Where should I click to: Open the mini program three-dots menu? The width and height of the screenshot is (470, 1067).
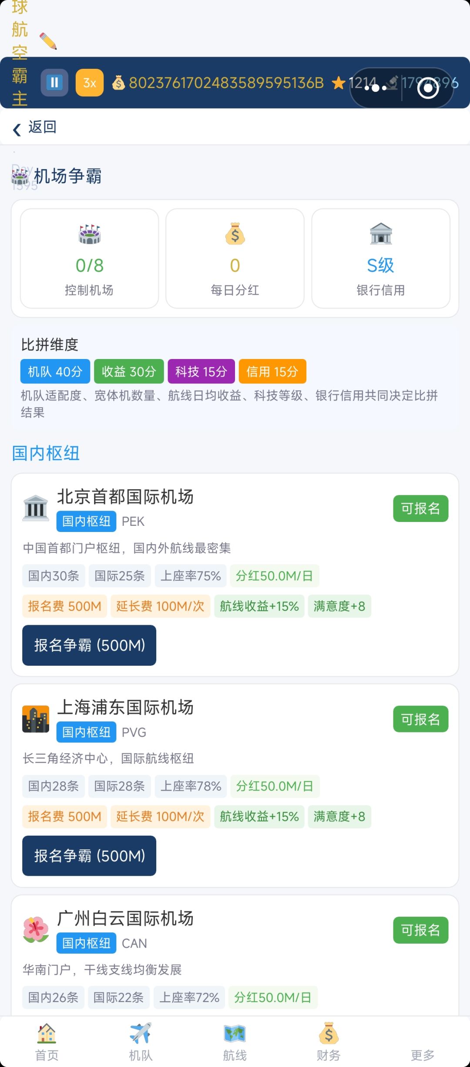[376, 88]
